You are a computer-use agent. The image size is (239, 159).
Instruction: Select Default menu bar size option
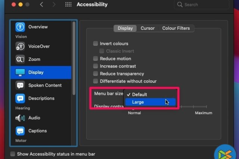[x=139, y=94]
